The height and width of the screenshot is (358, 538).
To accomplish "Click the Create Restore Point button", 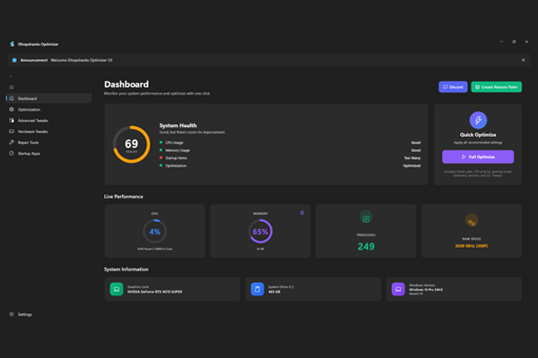I will pyautogui.click(x=496, y=87).
